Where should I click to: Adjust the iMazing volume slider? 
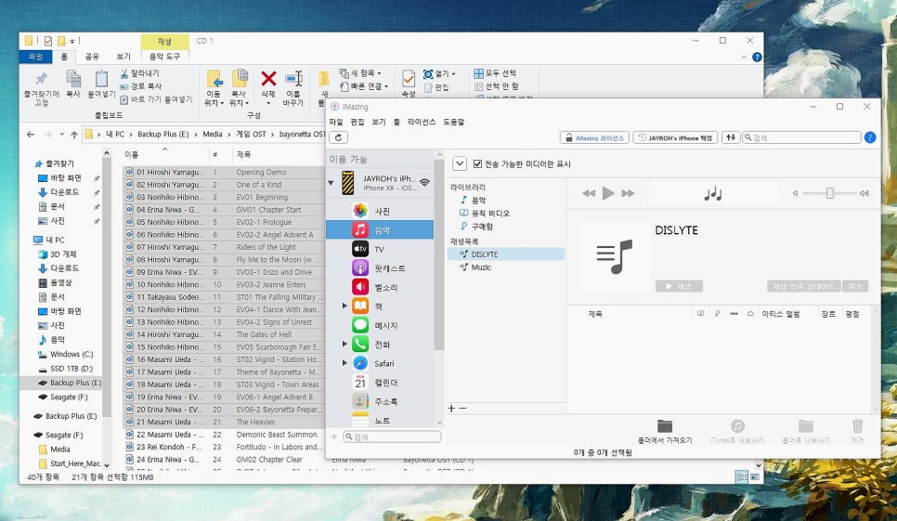(x=829, y=193)
